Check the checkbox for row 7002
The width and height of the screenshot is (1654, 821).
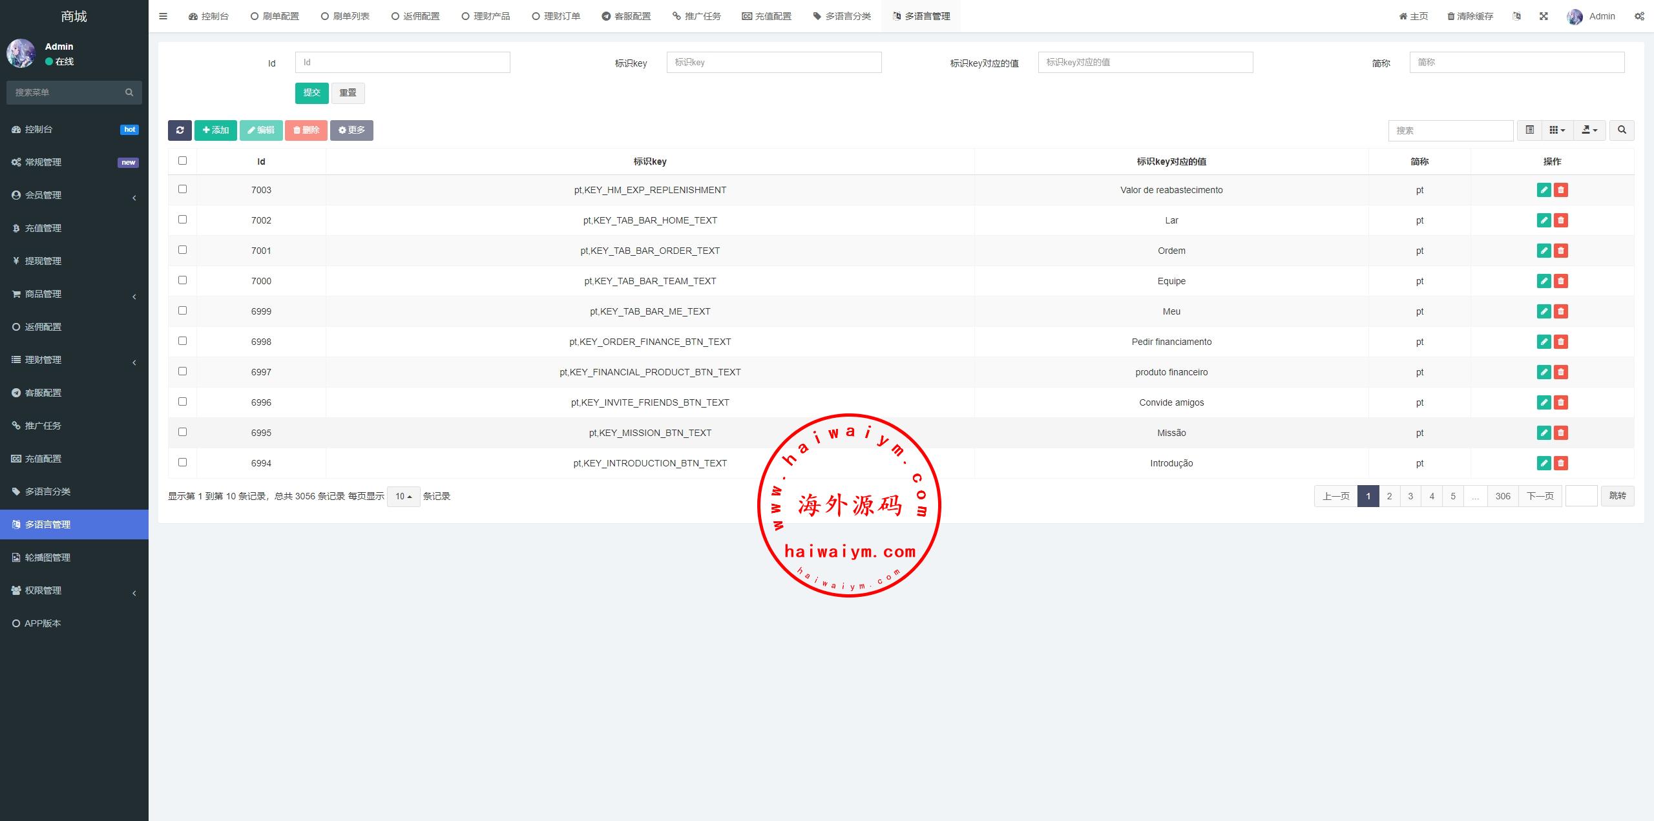pos(182,220)
